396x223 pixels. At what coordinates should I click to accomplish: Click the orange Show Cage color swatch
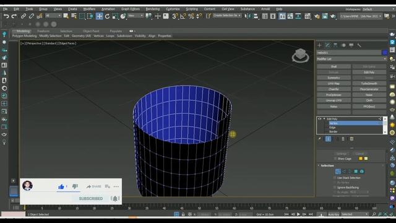[x=361, y=159]
